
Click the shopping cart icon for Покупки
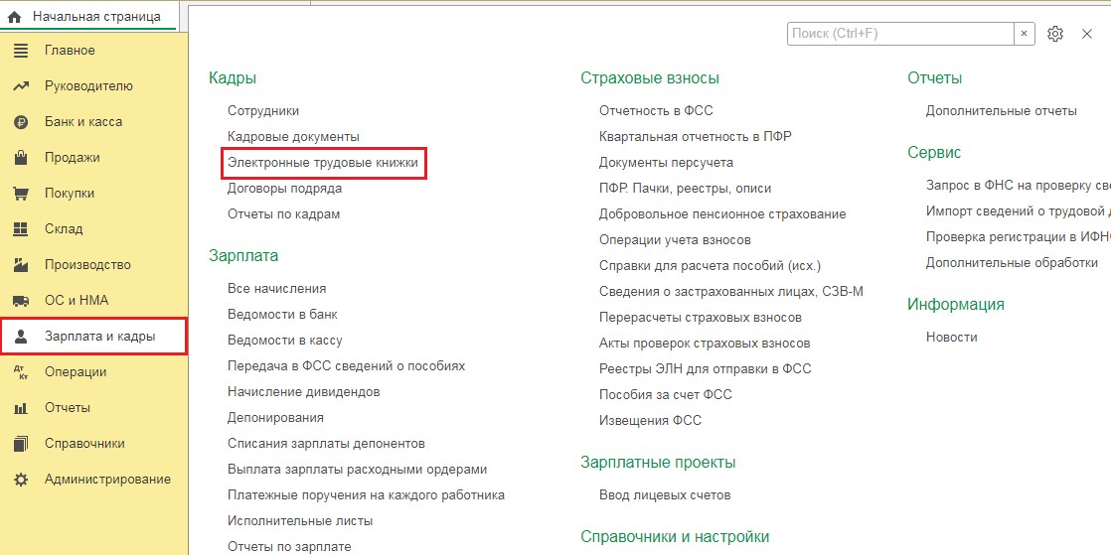21,194
